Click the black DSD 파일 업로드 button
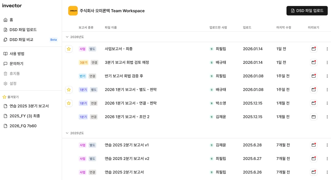This screenshot has width=331, height=180. (x=307, y=11)
